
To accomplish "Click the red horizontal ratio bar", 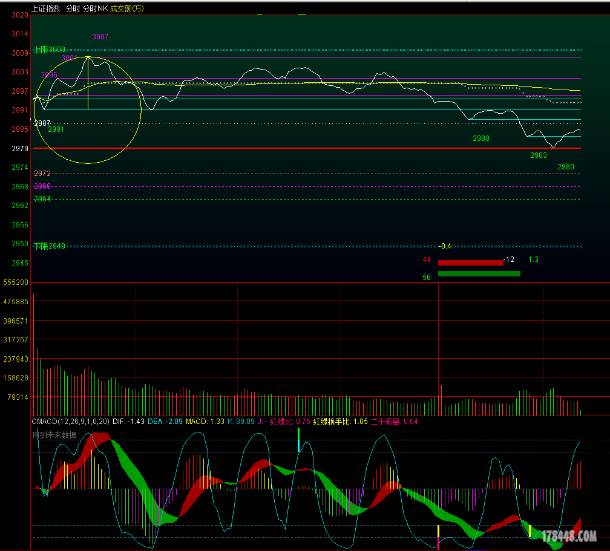I will pyautogui.click(x=471, y=263).
